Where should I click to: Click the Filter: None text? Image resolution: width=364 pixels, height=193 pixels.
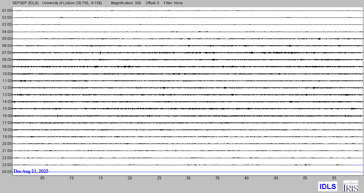(x=173, y=3)
